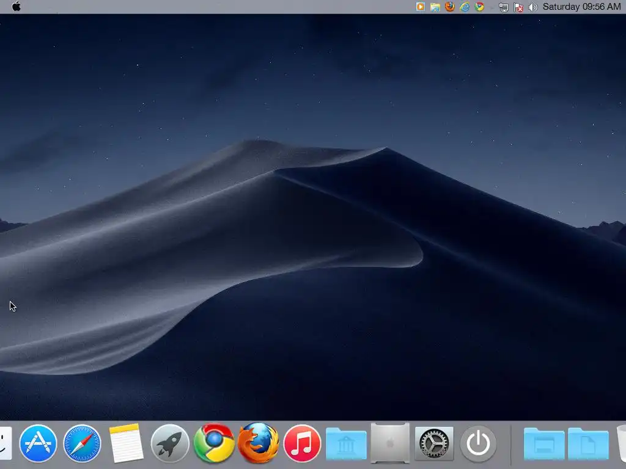Click the Saturday 09:56 AM clock
This screenshot has height=469, width=626.
click(x=582, y=7)
